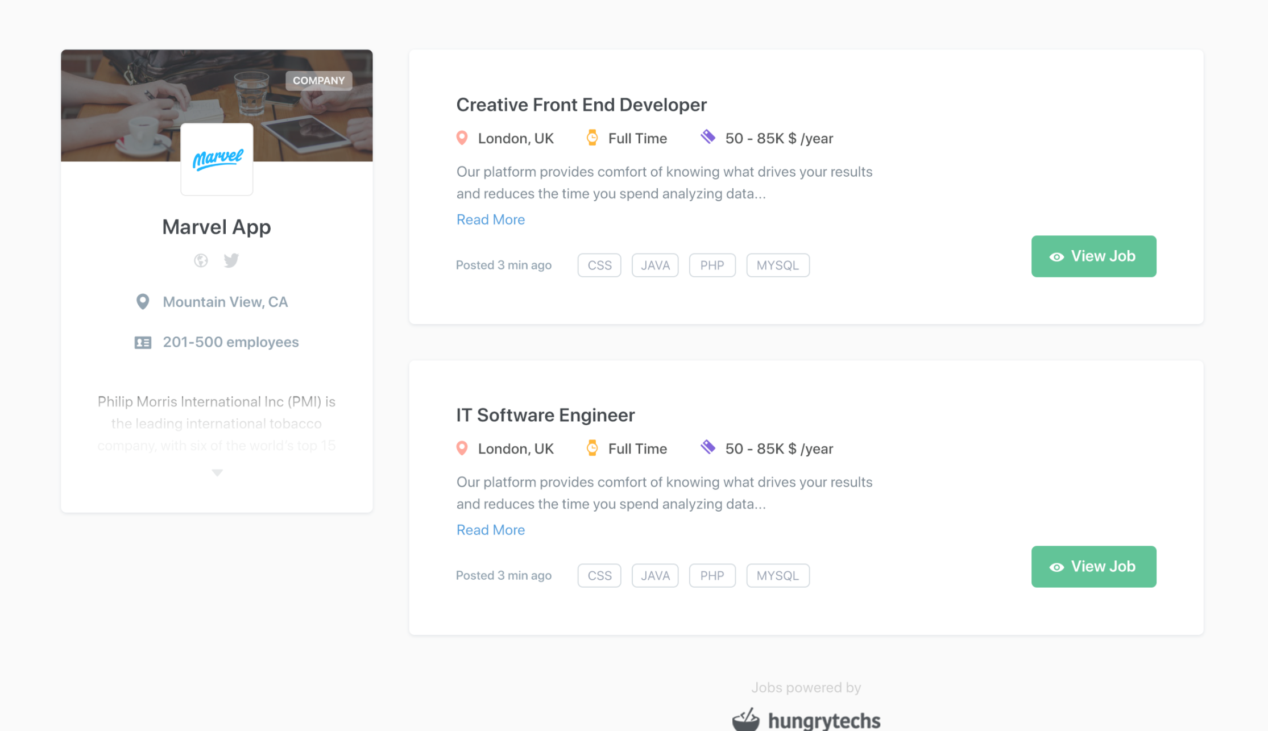
Task: Open the Creative Front End Developer title
Action: pos(581,105)
